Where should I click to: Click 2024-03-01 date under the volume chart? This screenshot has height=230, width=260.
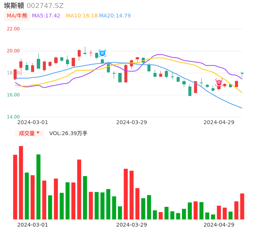point(33,225)
